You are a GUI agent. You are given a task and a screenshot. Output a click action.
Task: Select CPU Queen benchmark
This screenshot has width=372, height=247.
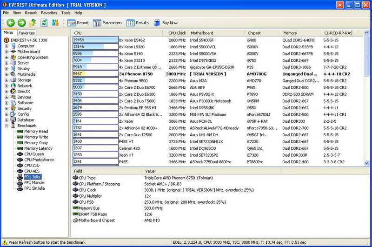point(34,154)
